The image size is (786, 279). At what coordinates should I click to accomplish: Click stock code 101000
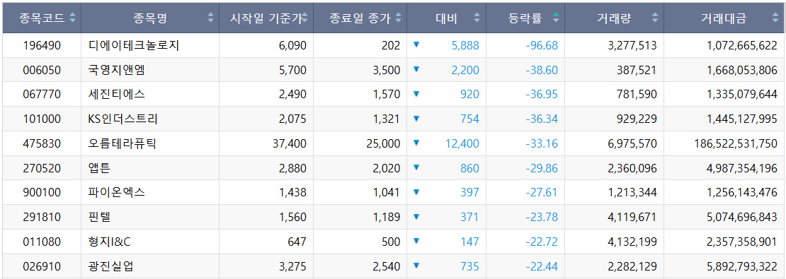click(x=42, y=119)
